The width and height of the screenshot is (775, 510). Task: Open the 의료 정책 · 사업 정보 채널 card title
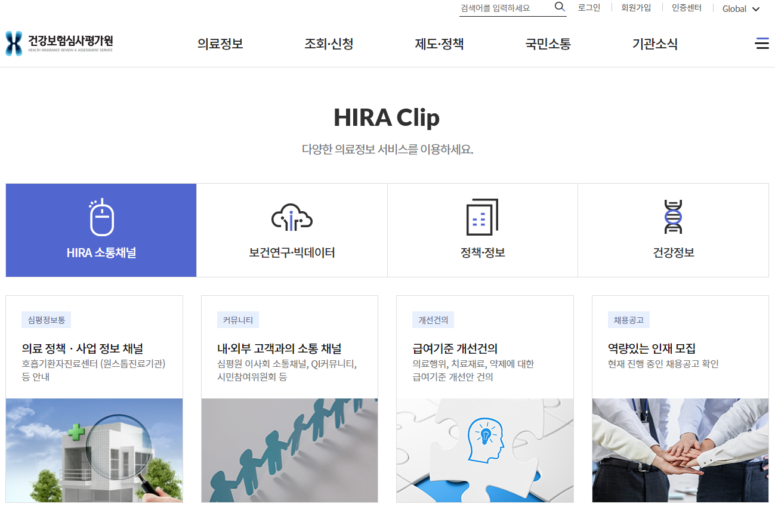pyautogui.click(x=82, y=349)
